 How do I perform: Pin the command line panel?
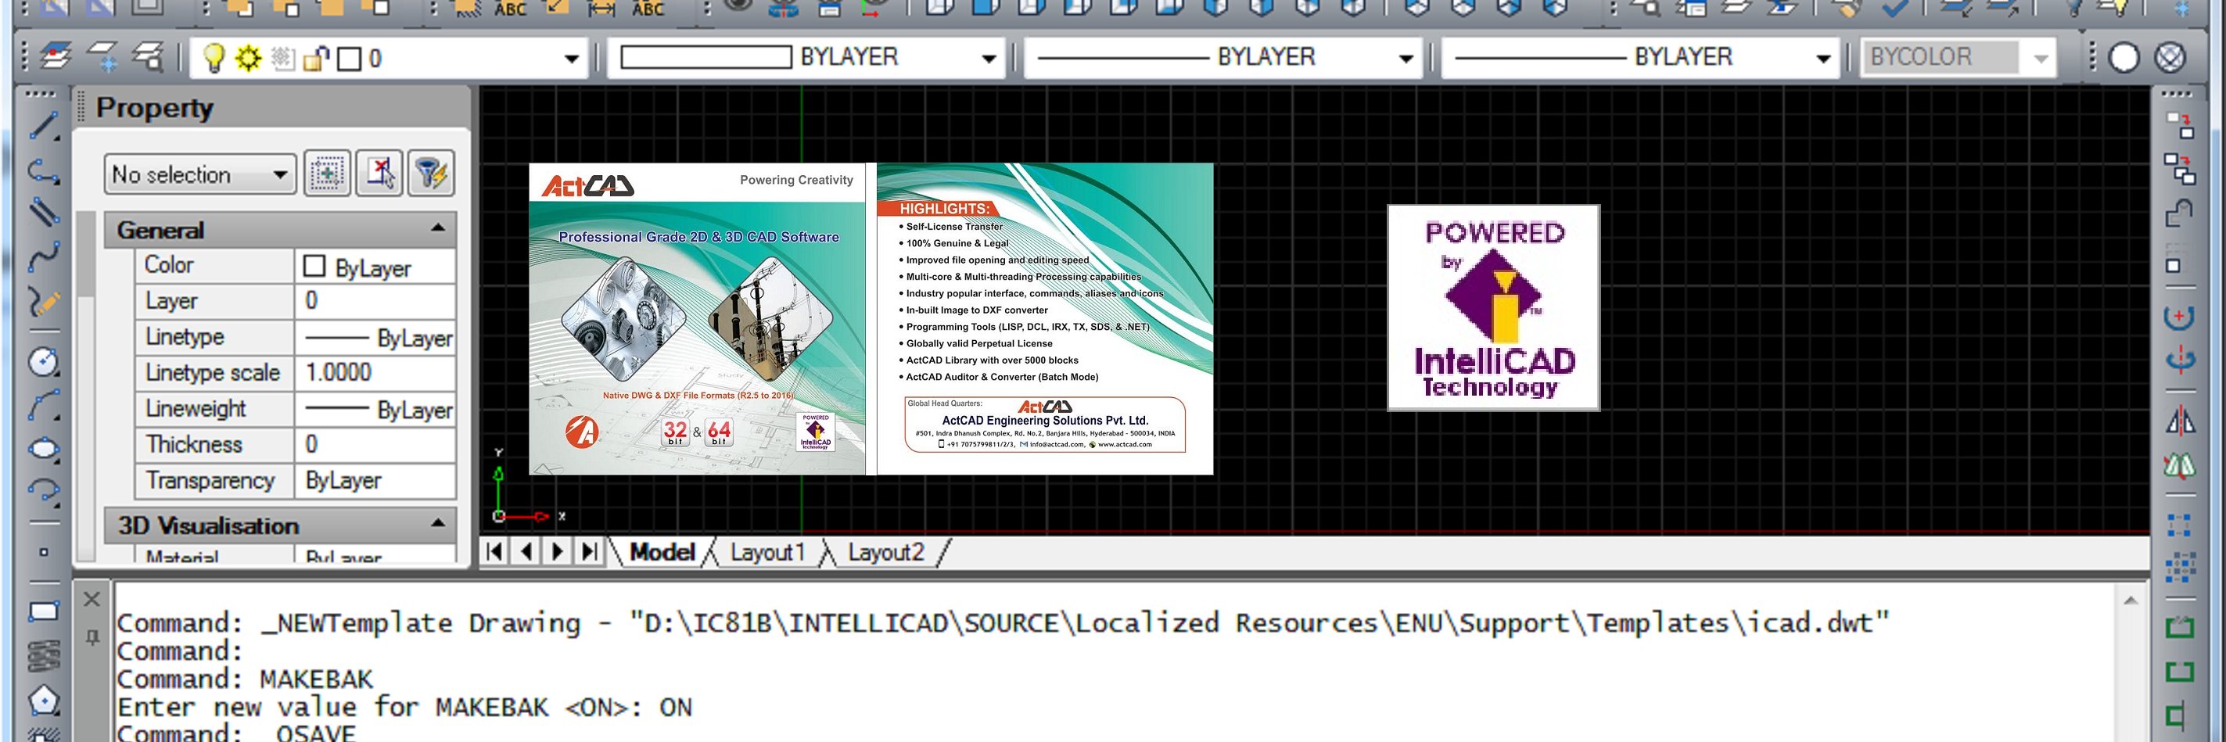coord(92,638)
